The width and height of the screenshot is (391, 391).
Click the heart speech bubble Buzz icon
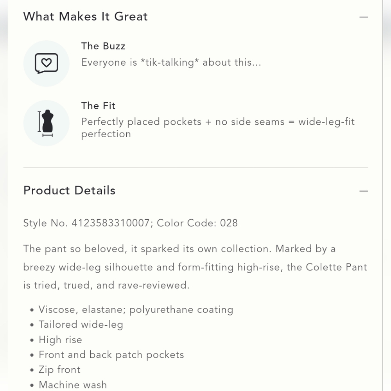coord(47,63)
